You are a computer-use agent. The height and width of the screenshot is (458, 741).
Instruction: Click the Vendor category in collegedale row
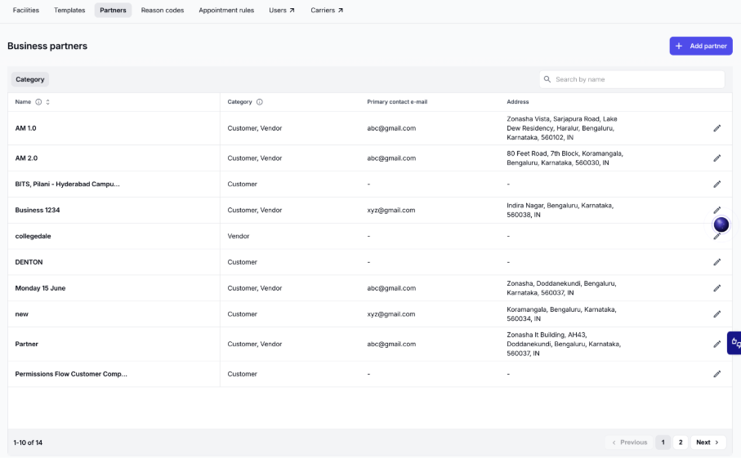tap(239, 236)
